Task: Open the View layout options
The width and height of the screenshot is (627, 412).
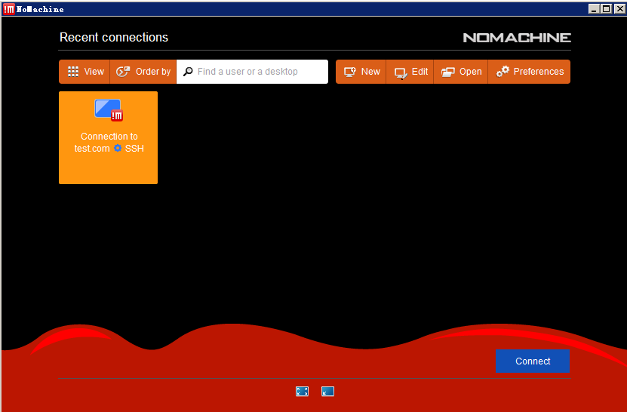Action: (85, 72)
